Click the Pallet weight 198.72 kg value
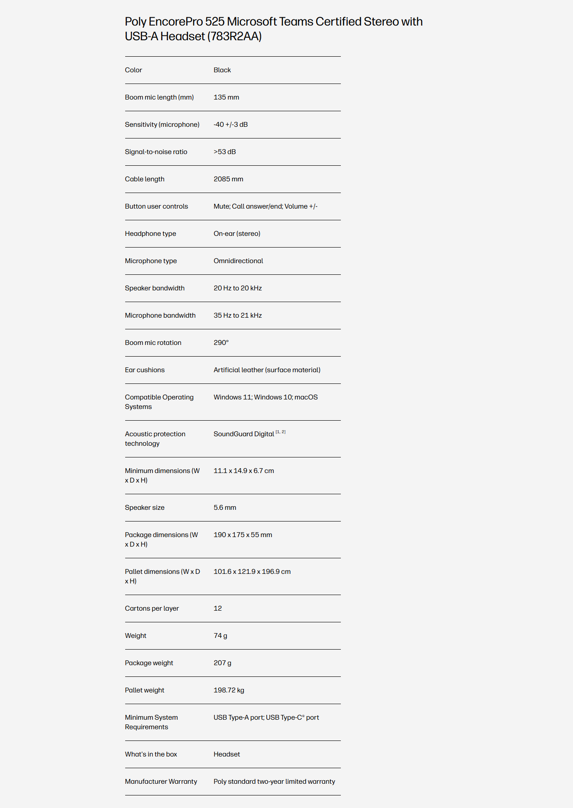Screen dimensions: 573x808 pos(229,690)
